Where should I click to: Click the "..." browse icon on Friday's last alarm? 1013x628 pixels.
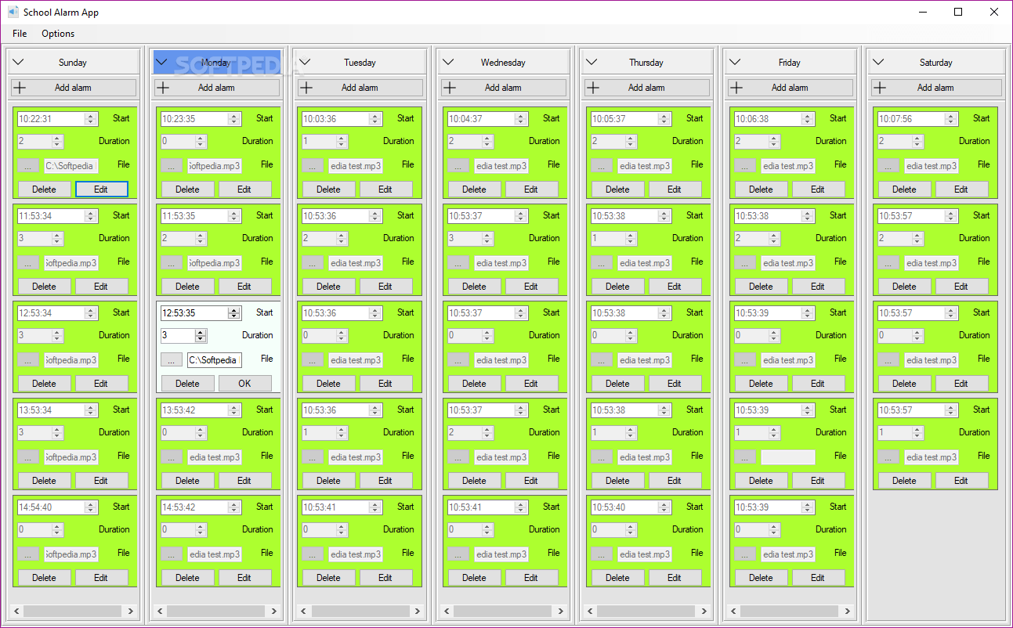[x=744, y=554]
